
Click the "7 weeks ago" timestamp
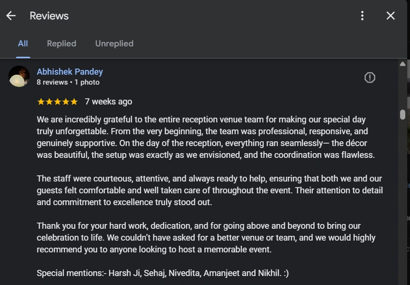[x=109, y=102]
